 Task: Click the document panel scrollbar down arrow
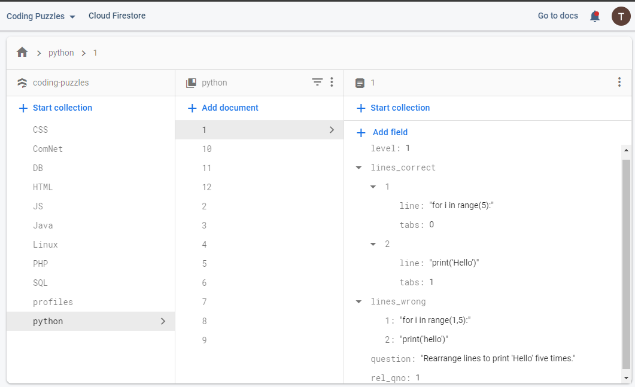[626, 378]
